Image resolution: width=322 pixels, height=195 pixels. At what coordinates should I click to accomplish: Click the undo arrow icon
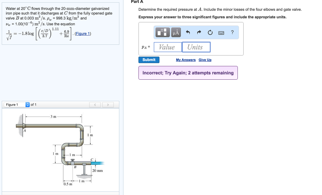coord(188,32)
